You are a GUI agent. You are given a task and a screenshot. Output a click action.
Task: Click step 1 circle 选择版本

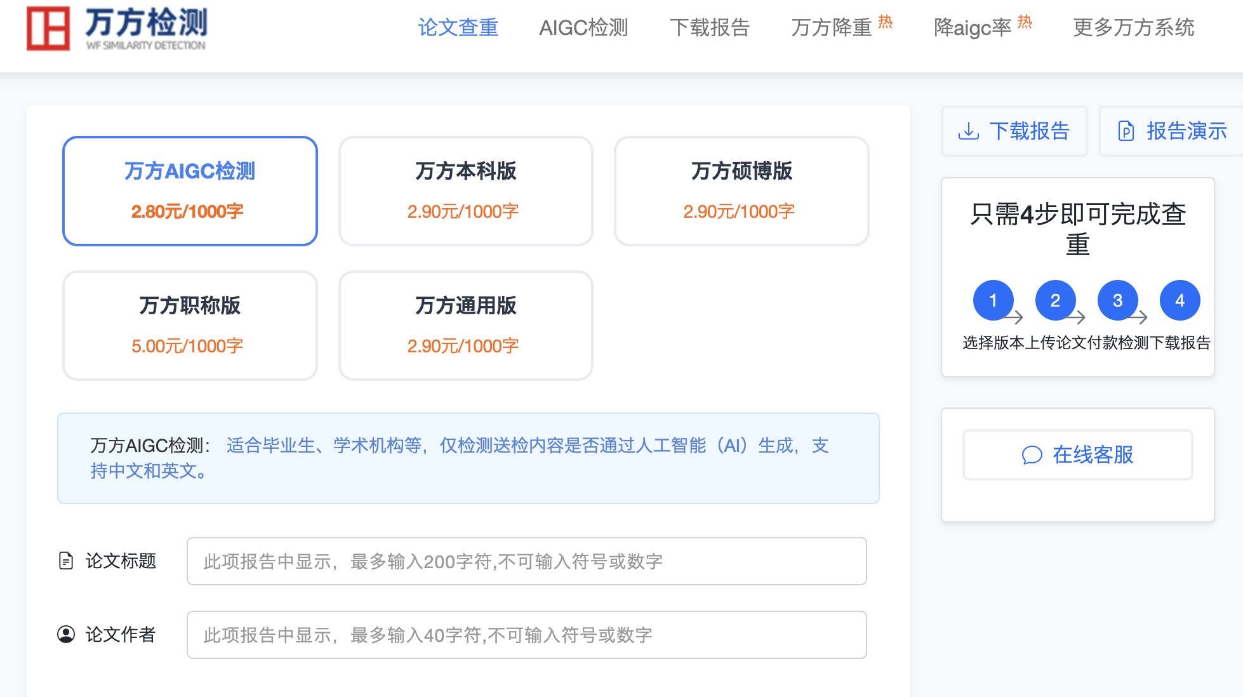(x=993, y=300)
